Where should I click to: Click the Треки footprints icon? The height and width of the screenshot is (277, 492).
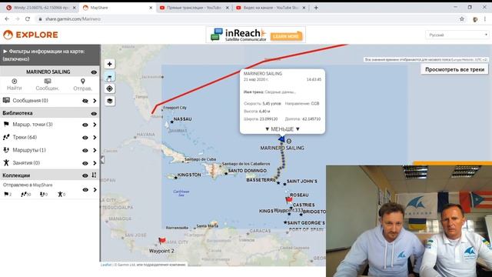[x=6, y=137]
